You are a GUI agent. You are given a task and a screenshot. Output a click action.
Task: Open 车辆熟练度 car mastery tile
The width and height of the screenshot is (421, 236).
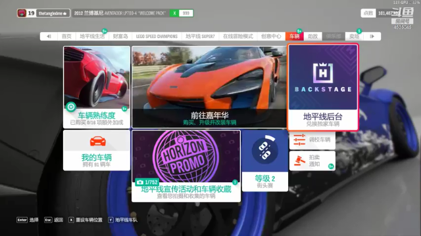tap(97, 87)
